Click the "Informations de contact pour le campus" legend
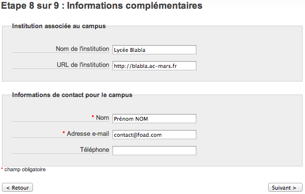305x194 pixels. (x=72, y=95)
